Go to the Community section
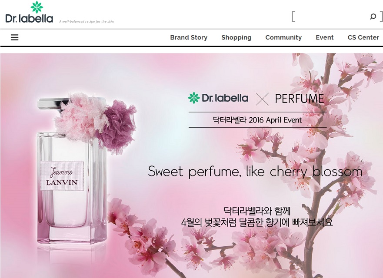Image resolution: width=383 pixels, height=278 pixels. 283,37
